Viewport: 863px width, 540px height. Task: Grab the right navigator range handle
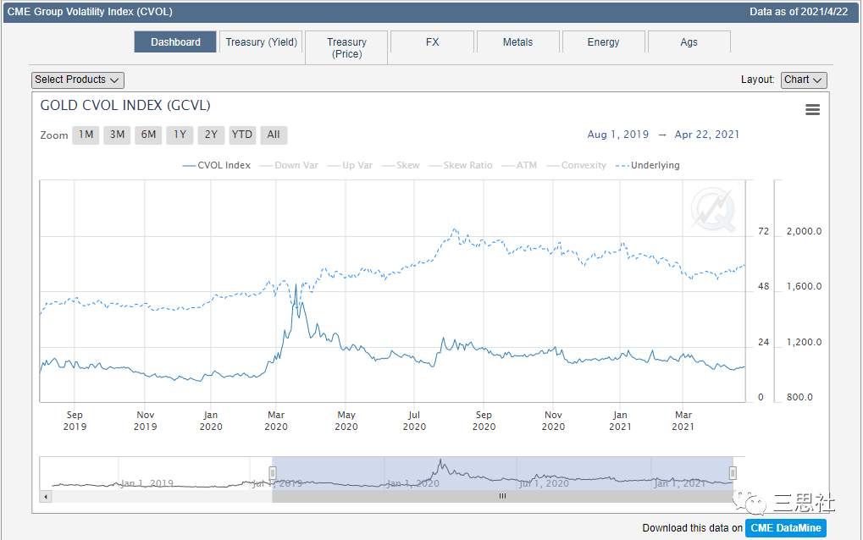(733, 473)
